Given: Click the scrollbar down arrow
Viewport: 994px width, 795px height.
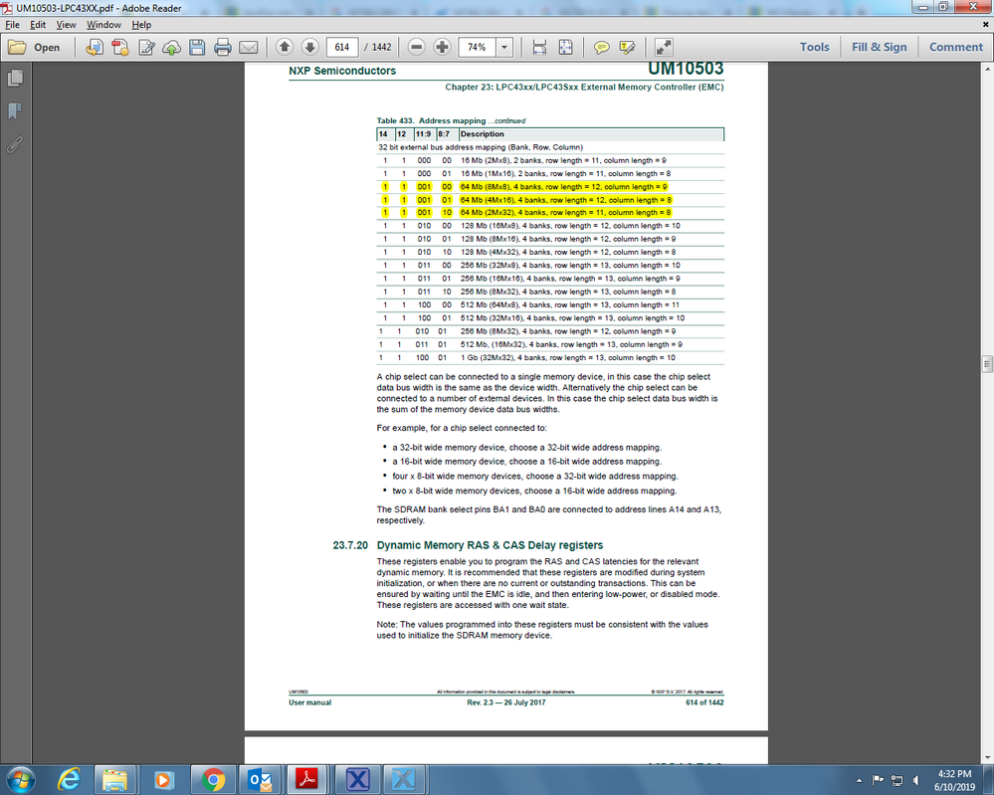Looking at the screenshot, I should tap(987, 757).
